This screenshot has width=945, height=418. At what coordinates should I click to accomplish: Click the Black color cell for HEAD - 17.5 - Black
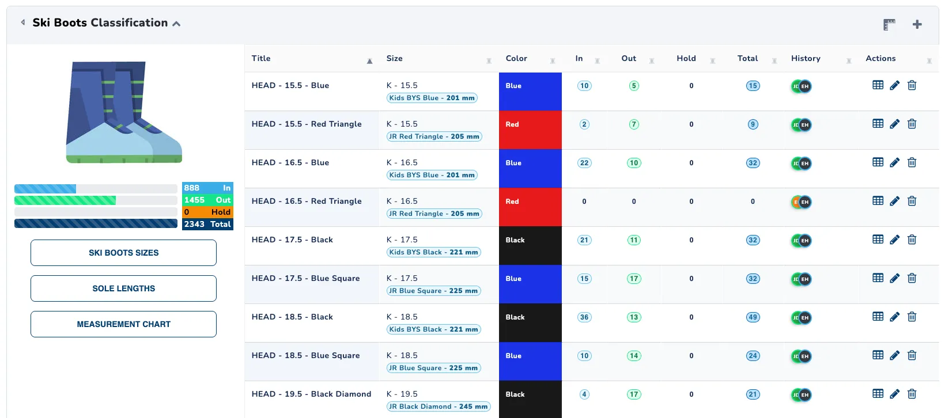(530, 246)
